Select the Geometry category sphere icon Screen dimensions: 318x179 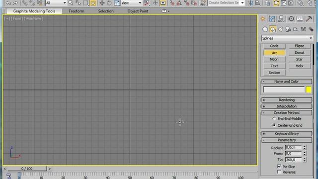pyautogui.click(x=265, y=29)
